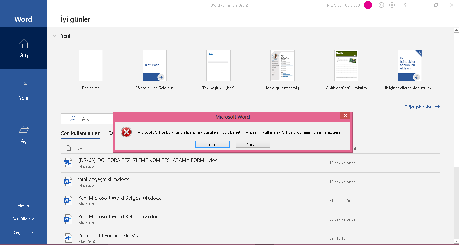Screen dimensions: 459x245
Task: Click scrollbar up arrow
Action: pos(456,30)
